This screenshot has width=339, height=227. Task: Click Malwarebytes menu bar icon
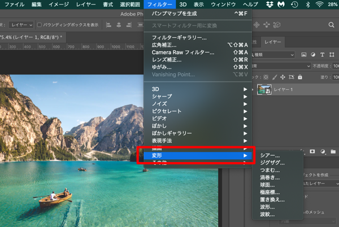point(281,5)
